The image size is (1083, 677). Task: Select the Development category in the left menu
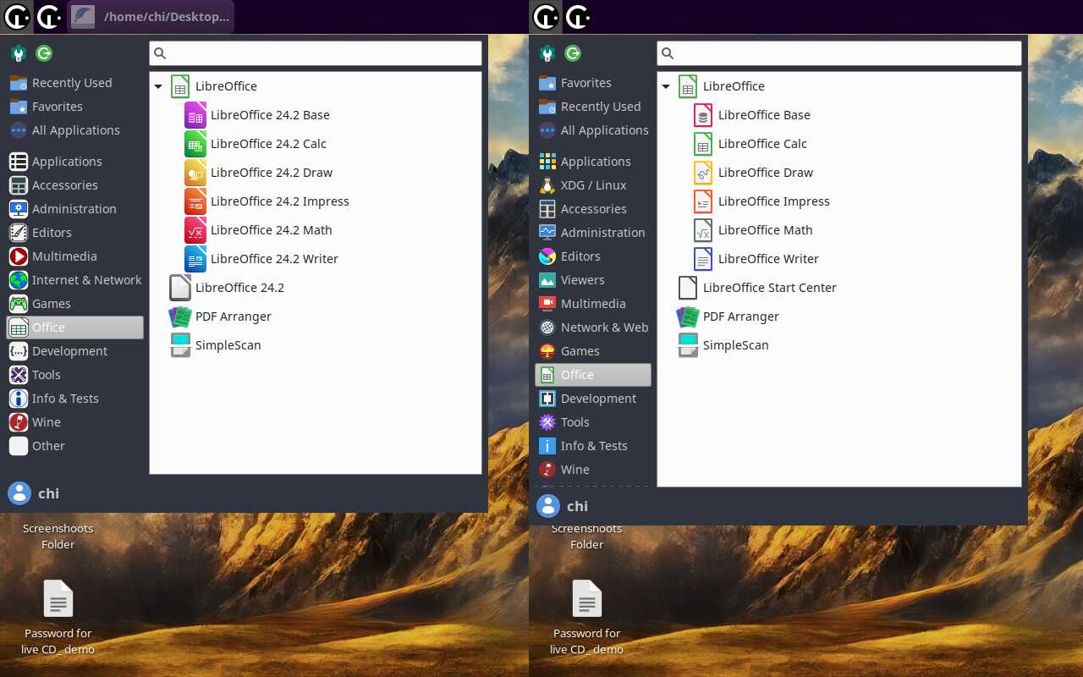point(75,351)
